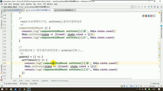Click the VCS revert (undo arrow) icon
163x91 pixels.
[x=158, y=7]
